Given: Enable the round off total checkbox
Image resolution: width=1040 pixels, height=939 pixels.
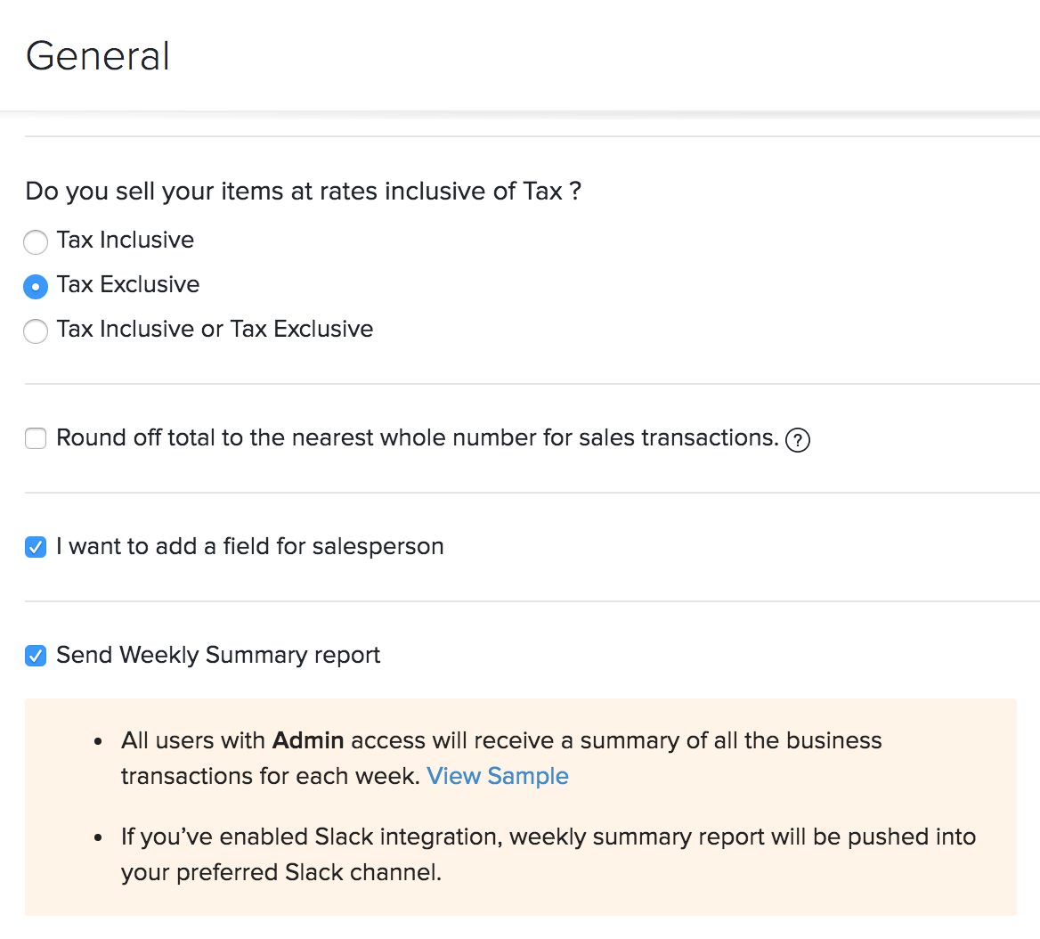Looking at the screenshot, I should pyautogui.click(x=36, y=438).
